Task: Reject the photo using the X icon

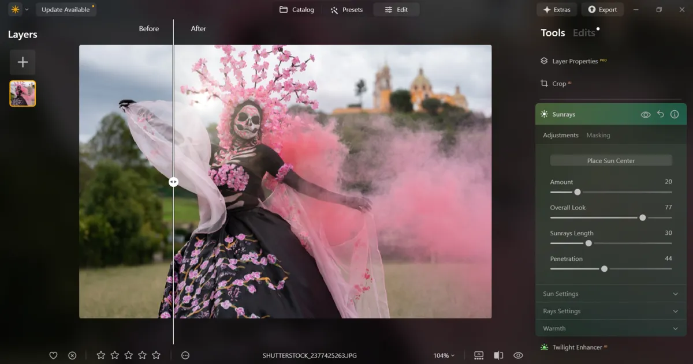Action: (x=72, y=355)
